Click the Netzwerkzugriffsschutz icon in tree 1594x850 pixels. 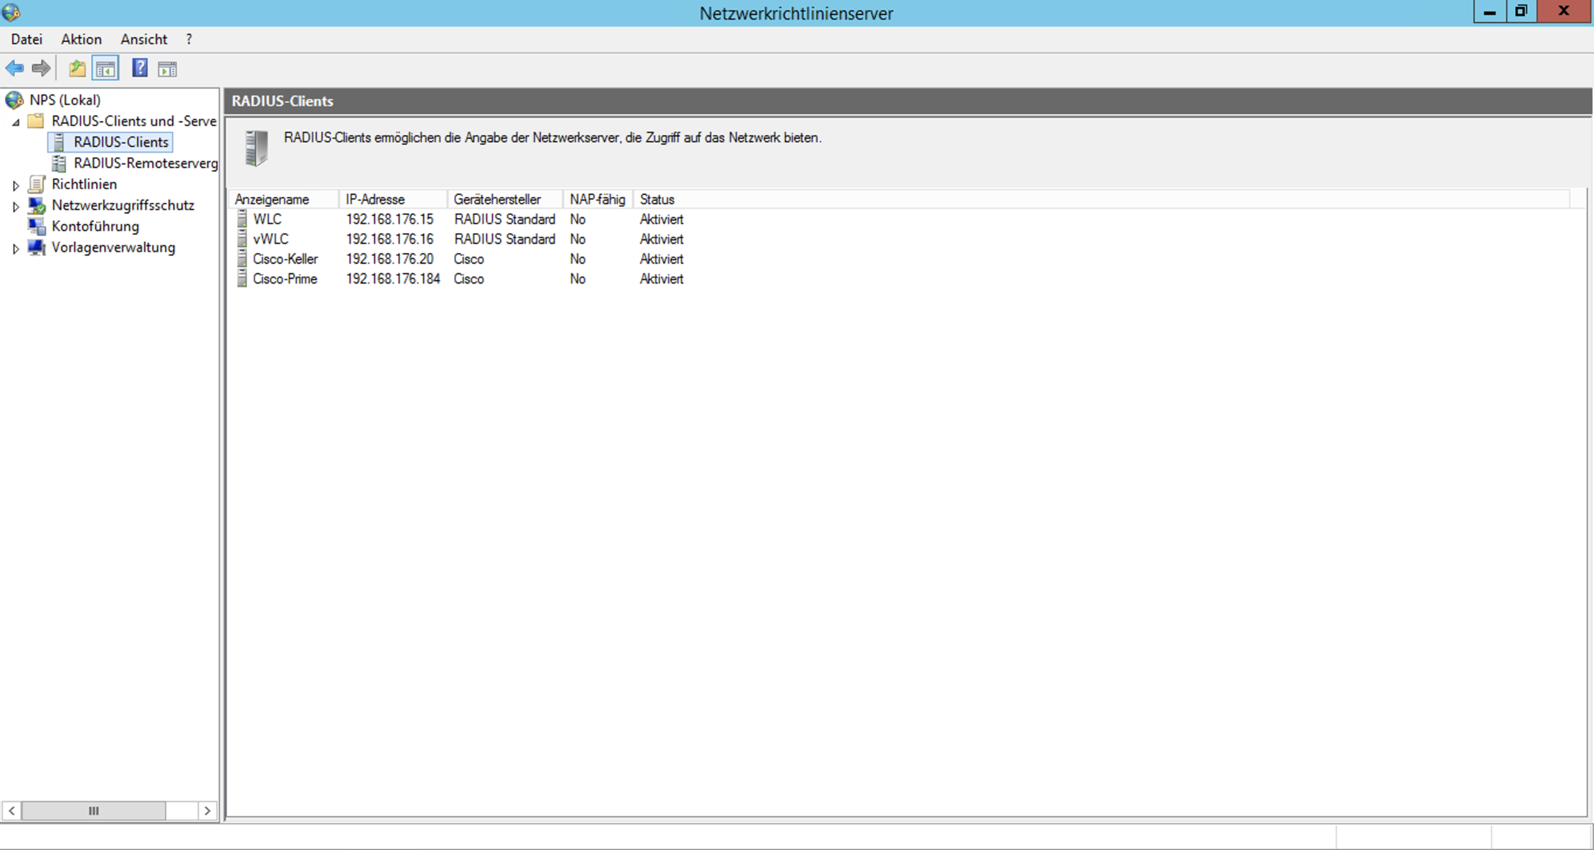click(x=37, y=205)
